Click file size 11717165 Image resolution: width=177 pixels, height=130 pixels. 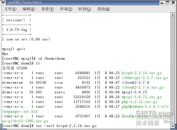tap(82, 102)
